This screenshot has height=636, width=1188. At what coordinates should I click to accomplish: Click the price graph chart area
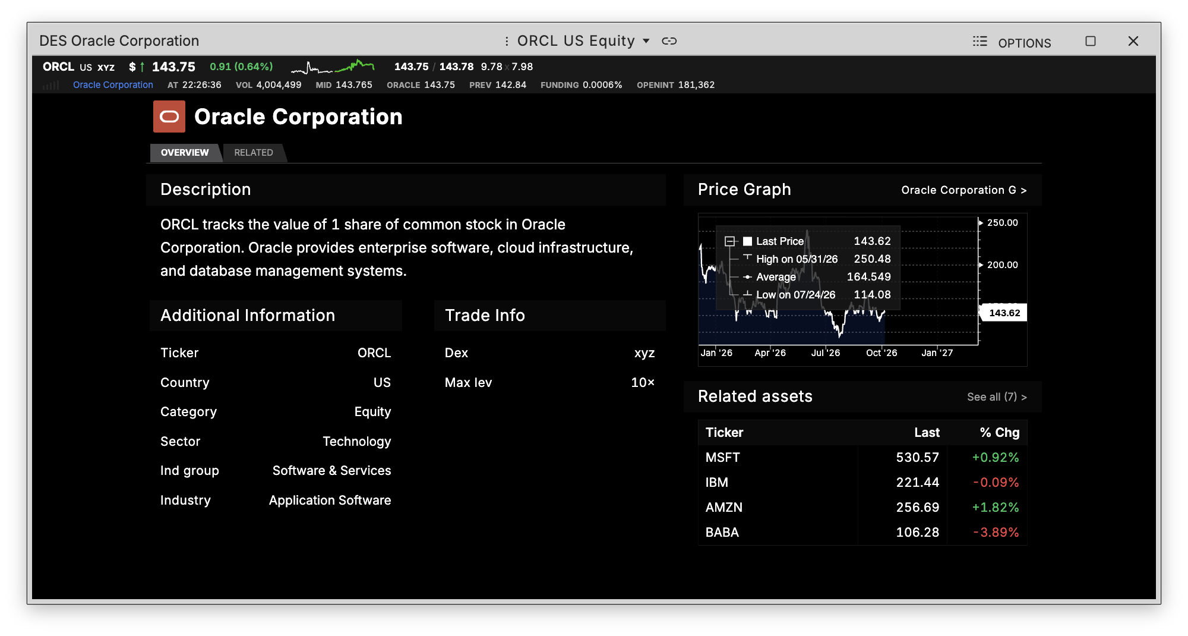(838, 281)
